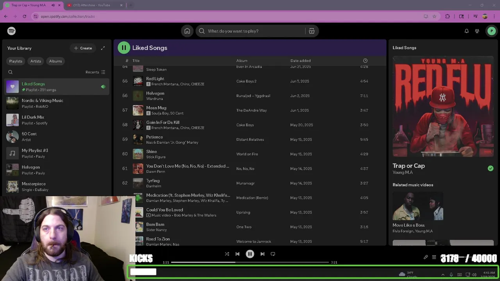The height and width of the screenshot is (281, 500).
Task: Show hidden system tray icons chevron
Action: coord(443,275)
